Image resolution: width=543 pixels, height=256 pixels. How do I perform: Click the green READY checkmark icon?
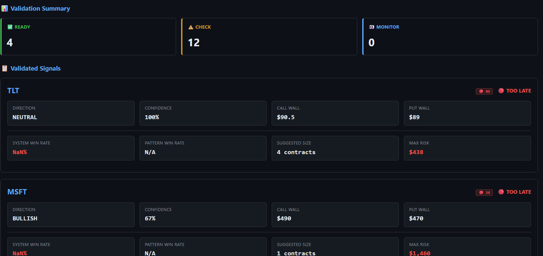tap(10, 27)
